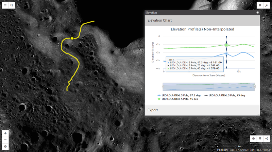
Task: Click the 15k x-axis label
Action: click(239, 71)
